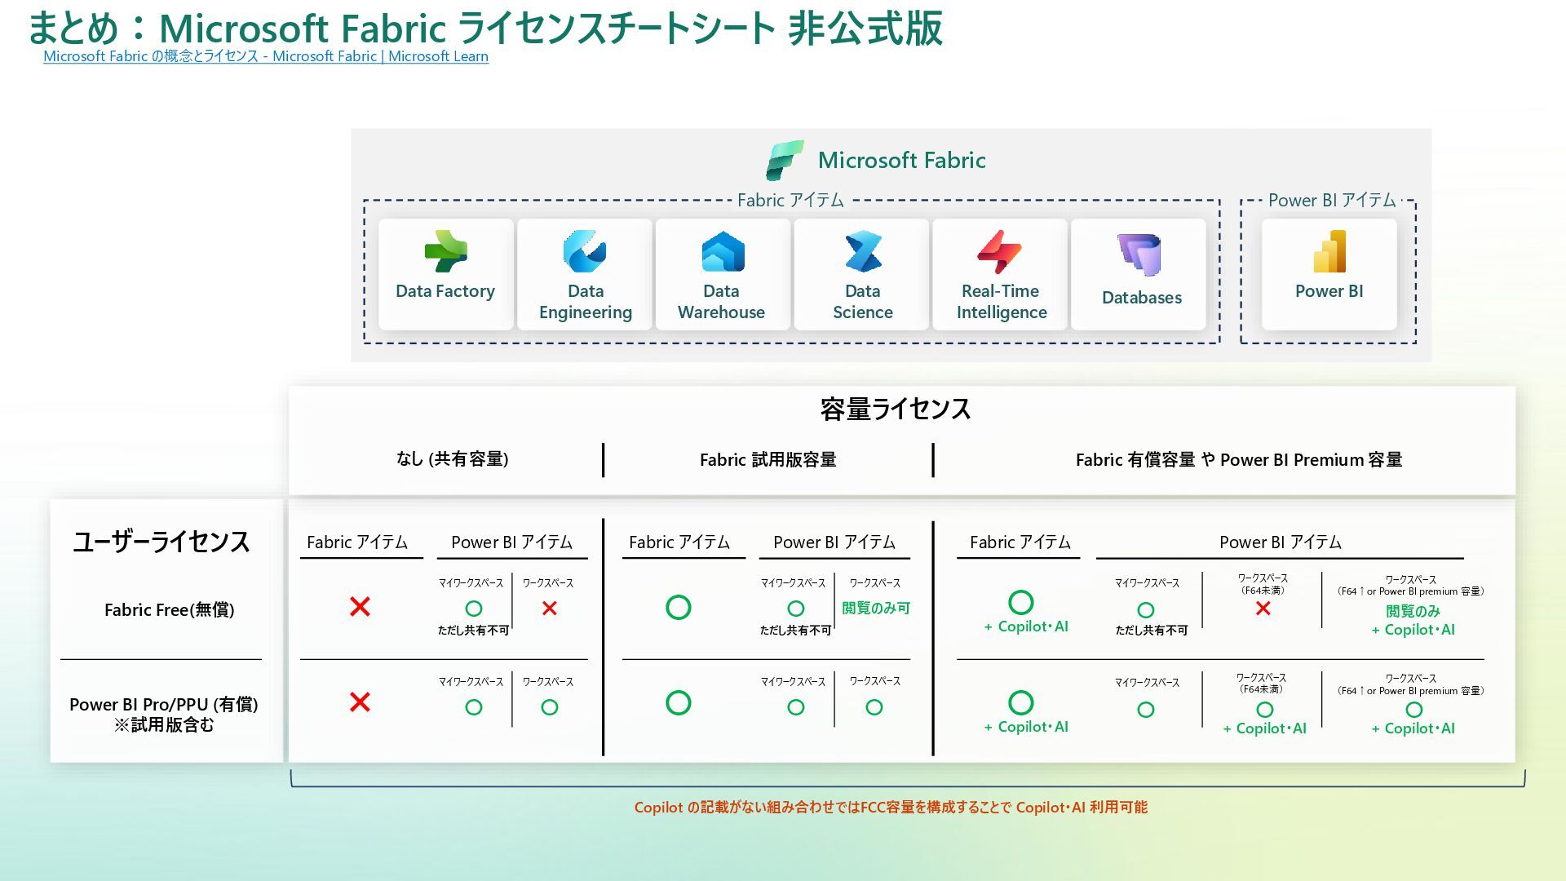The image size is (1566, 881).
Task: Click the Data Science icon
Action: (863, 251)
